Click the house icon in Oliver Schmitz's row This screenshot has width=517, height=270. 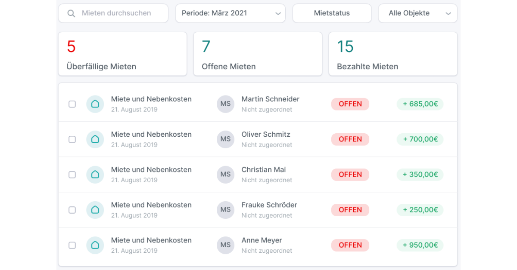click(x=95, y=139)
